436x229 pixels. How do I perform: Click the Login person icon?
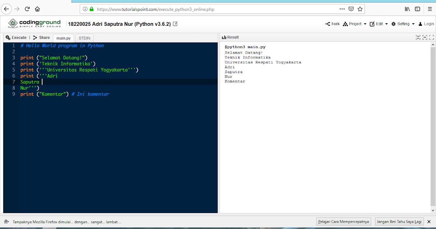(x=420, y=24)
